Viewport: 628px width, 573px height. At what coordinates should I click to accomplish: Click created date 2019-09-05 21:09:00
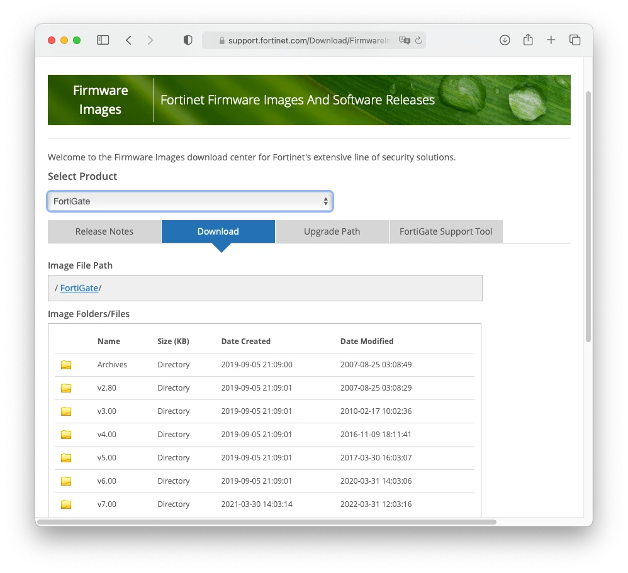[x=257, y=364]
